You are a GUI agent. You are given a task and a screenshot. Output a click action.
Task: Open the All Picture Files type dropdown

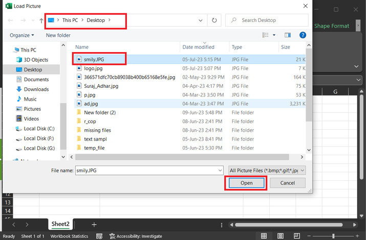pos(267,171)
